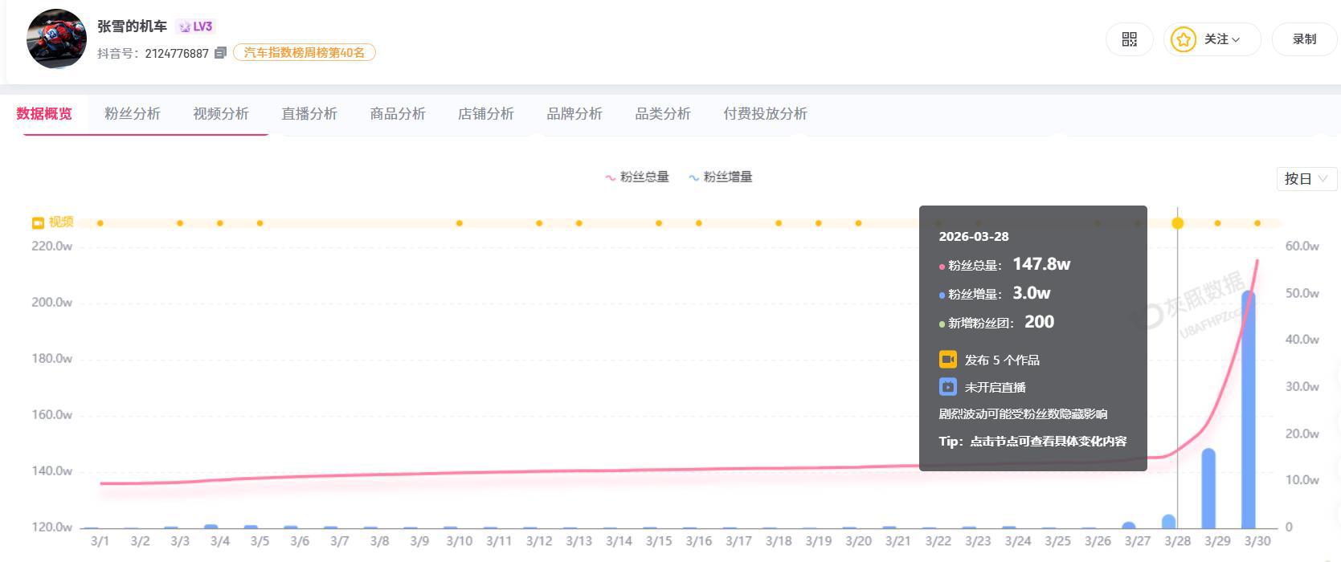Copy the Douyin ID with copy icon

click(220, 53)
